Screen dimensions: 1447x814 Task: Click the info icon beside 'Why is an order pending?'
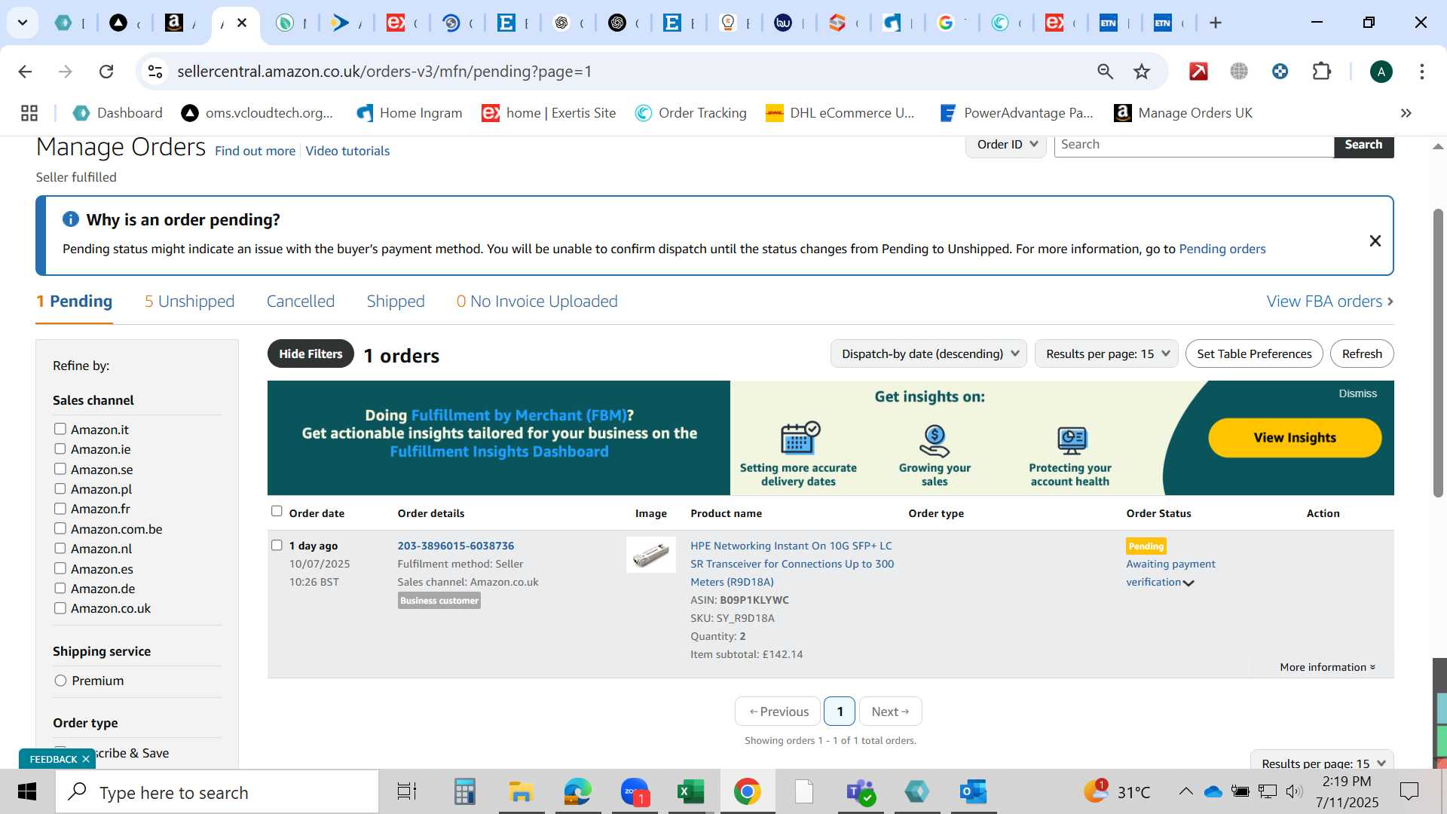click(x=71, y=219)
